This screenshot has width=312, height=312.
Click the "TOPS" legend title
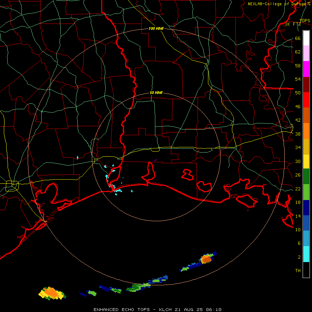coord(305,21)
